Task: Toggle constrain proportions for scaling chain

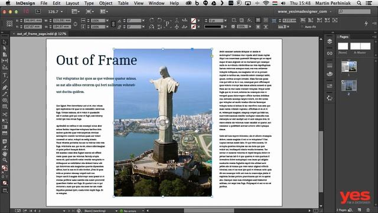Action: click(x=113, y=24)
